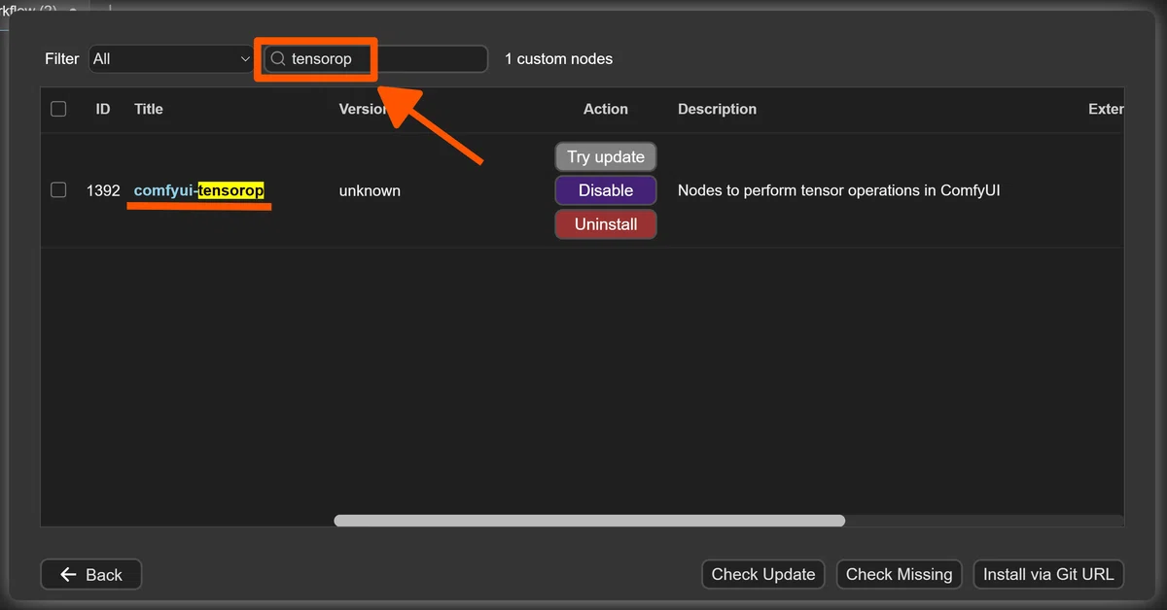Disable the comfyui-tensorop node
Screen dimensions: 1167x610
[x=606, y=190]
